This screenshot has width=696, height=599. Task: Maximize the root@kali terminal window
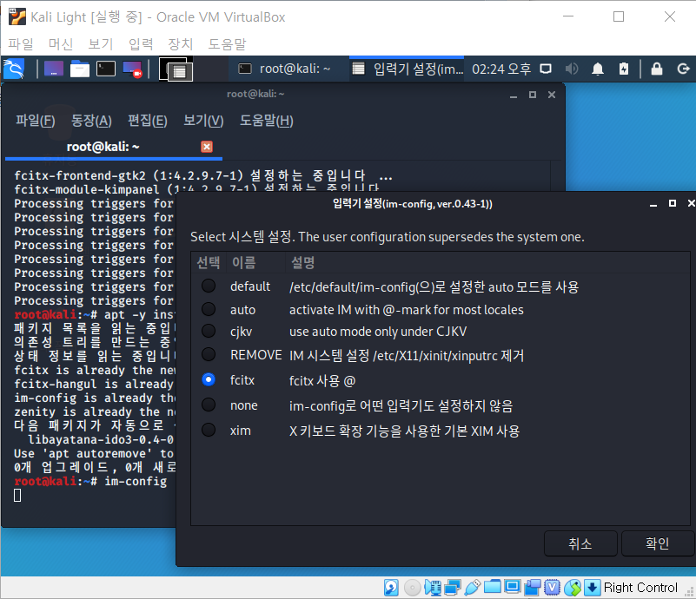(x=533, y=95)
